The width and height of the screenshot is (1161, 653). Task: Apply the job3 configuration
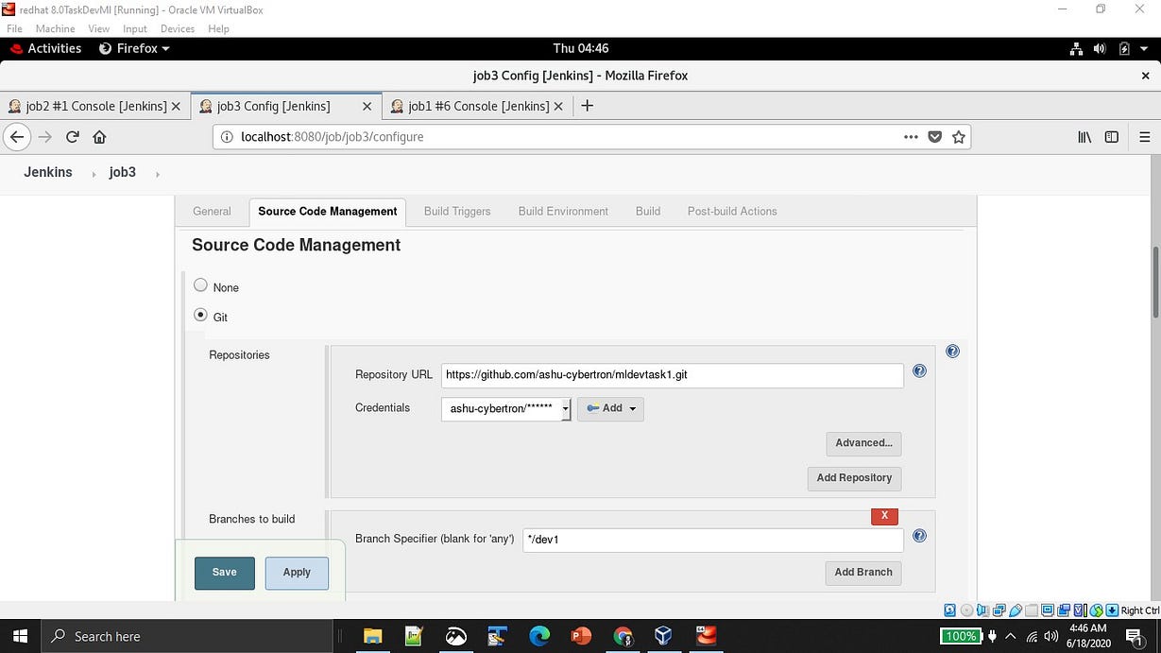click(297, 573)
